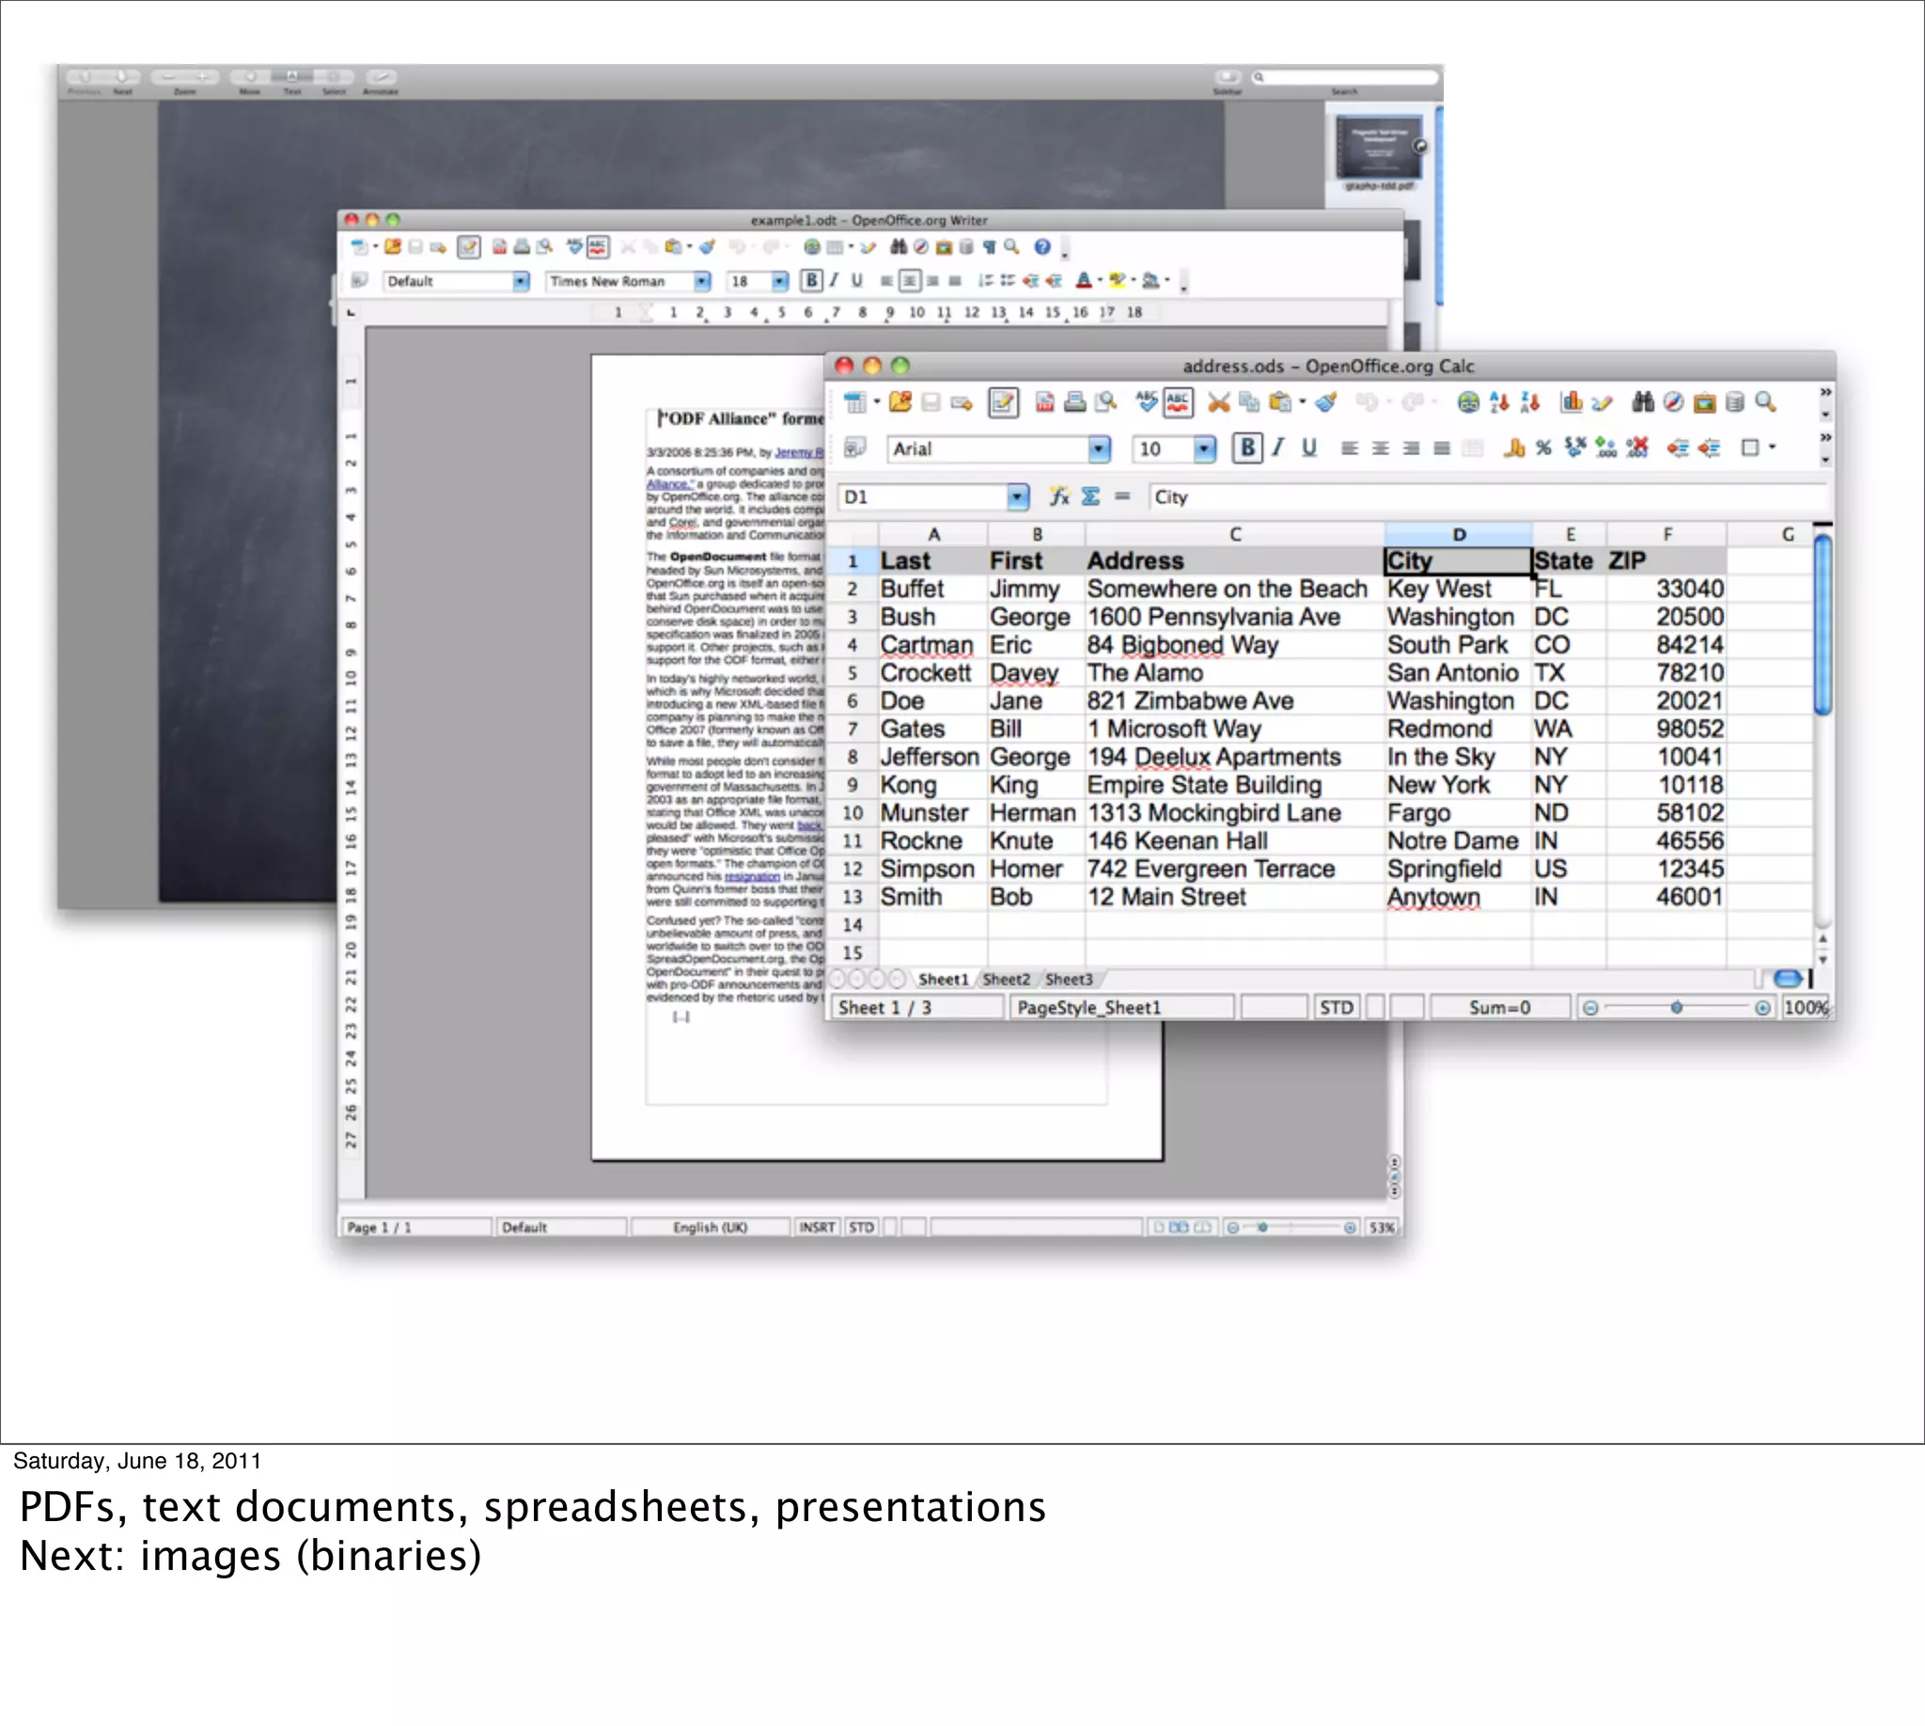This screenshot has width=1925, height=1726.
Task: Click Add Decimal Place icon in Calc
Action: [x=1605, y=447]
